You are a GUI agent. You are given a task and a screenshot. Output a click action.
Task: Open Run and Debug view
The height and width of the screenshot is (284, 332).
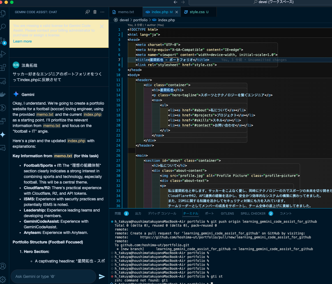[x=3, y=54]
